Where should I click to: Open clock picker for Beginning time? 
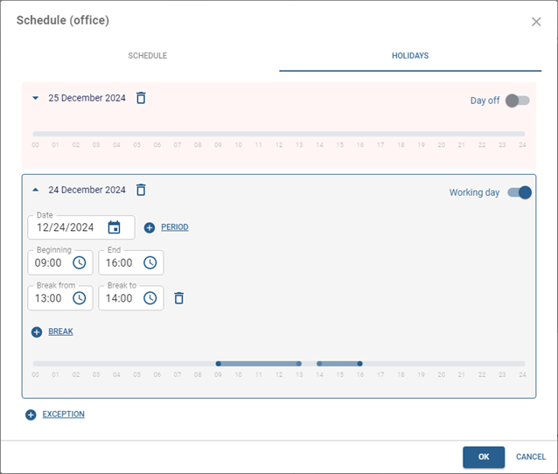(80, 262)
